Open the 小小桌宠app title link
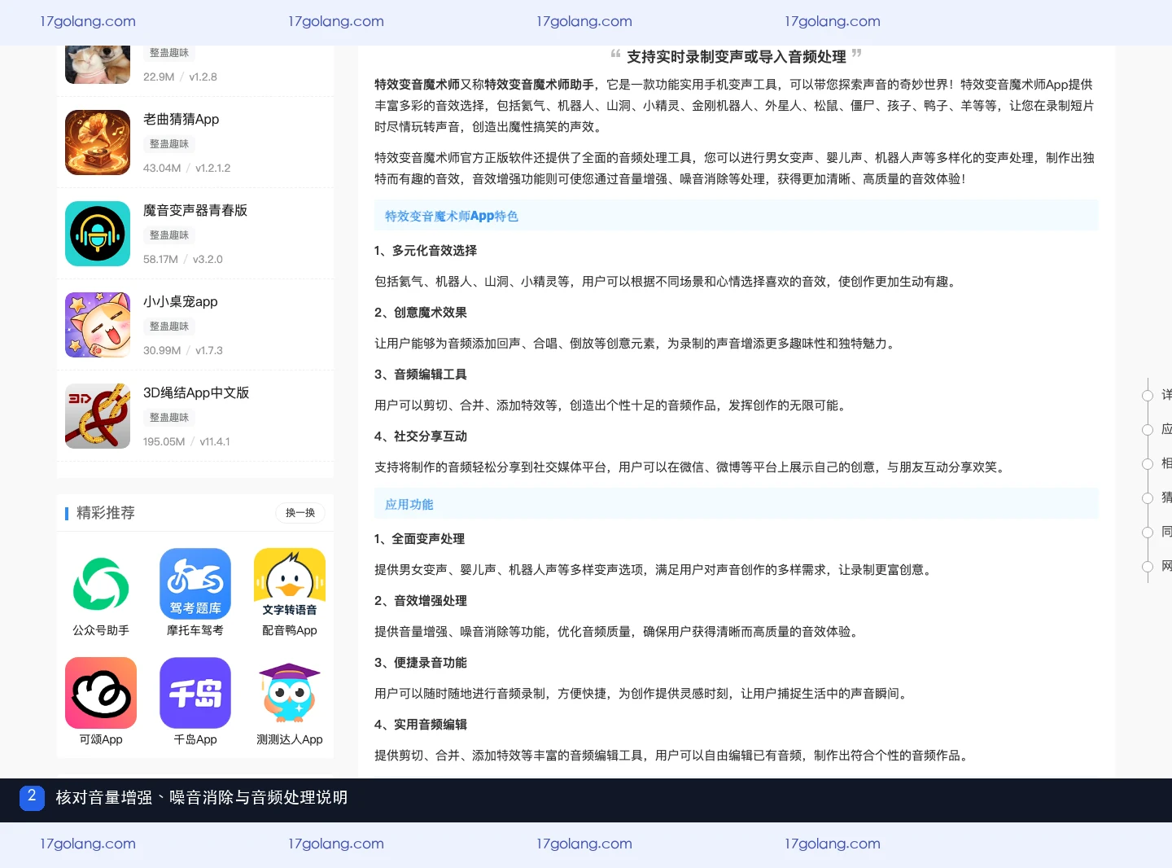 [x=180, y=301]
